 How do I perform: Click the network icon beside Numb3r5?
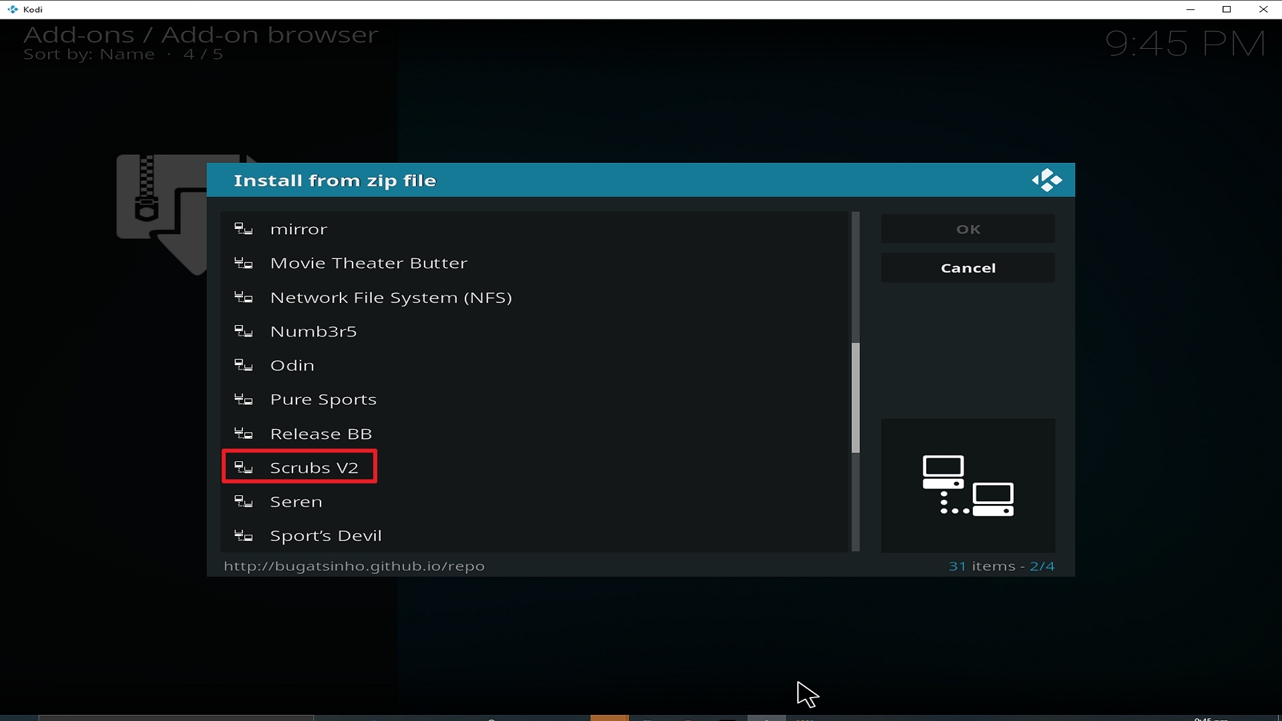click(244, 332)
